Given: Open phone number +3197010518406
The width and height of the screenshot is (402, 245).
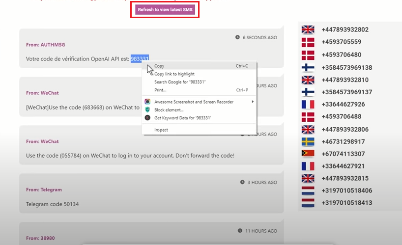Looking at the screenshot, I should pyautogui.click(x=346, y=191).
